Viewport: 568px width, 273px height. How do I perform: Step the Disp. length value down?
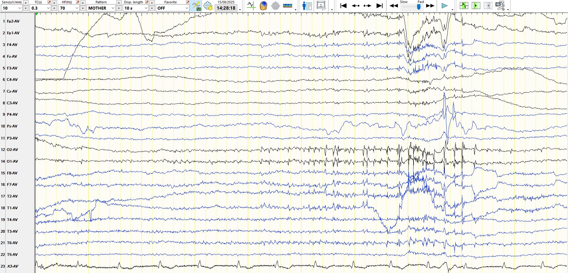point(152,8)
